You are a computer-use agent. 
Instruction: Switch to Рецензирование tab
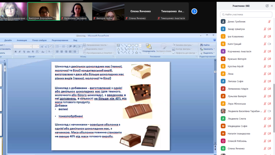[60, 40]
